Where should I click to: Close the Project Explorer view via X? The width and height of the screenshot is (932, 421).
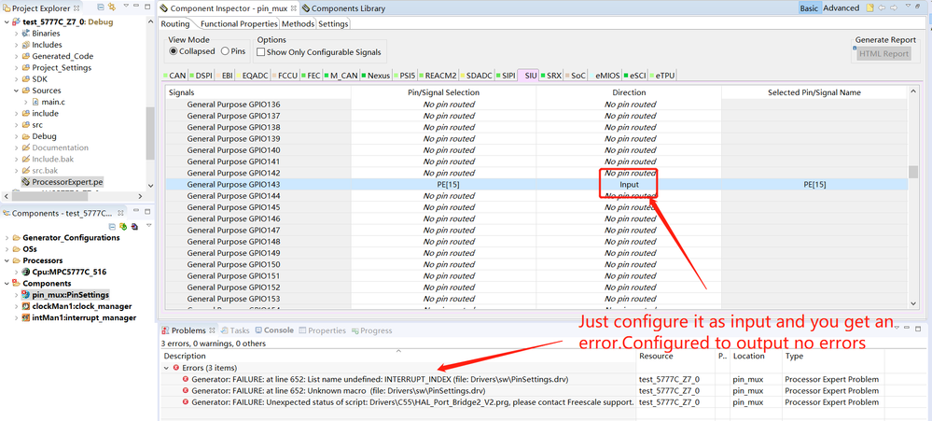[x=77, y=8]
